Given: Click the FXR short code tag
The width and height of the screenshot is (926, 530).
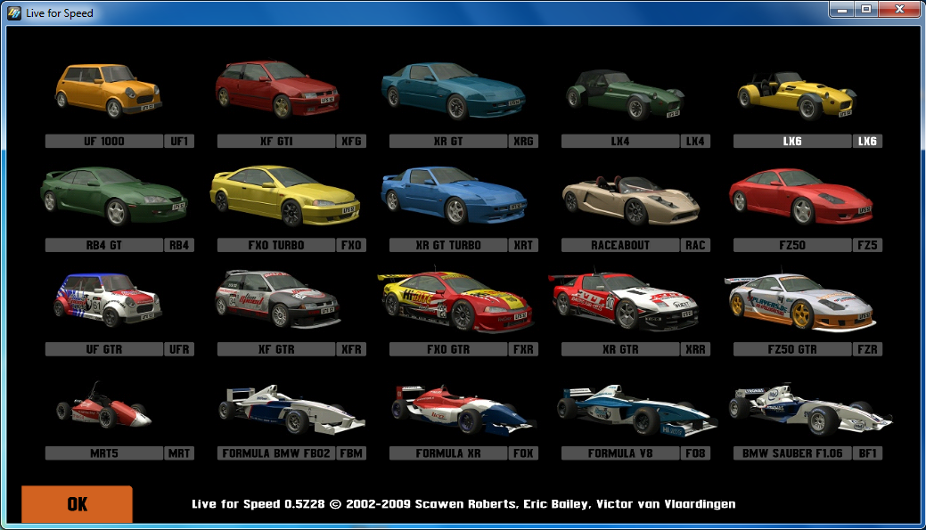Looking at the screenshot, I should (x=523, y=349).
